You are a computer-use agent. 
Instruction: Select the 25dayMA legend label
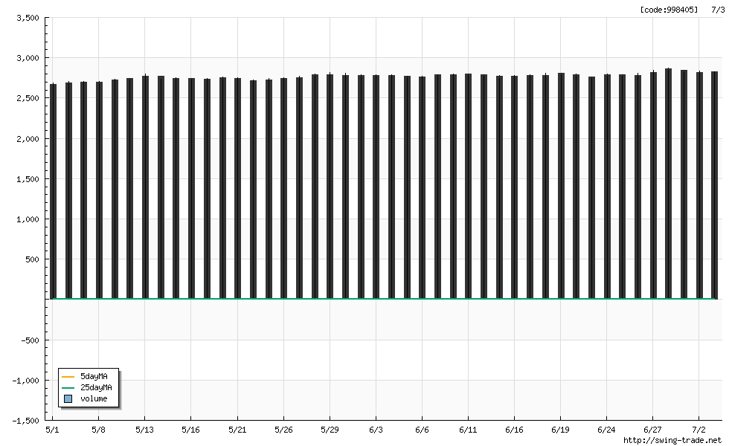96,387
